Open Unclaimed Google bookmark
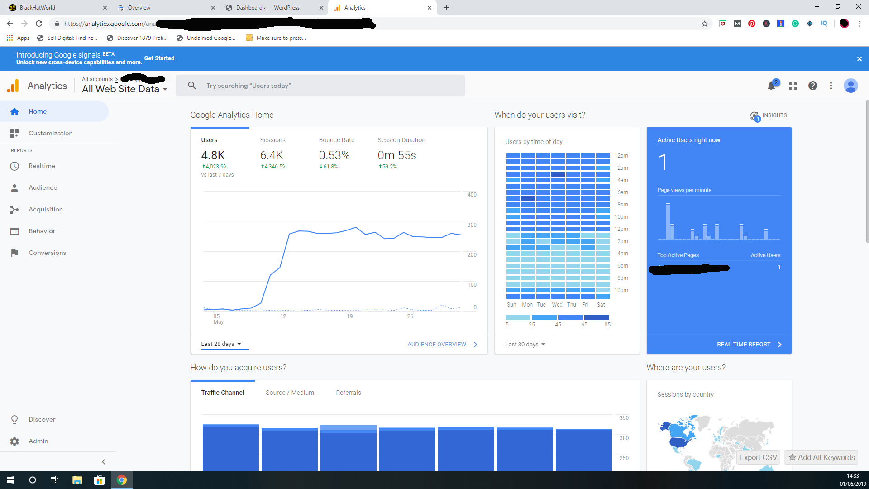Image resolution: width=869 pixels, height=489 pixels. pos(206,38)
